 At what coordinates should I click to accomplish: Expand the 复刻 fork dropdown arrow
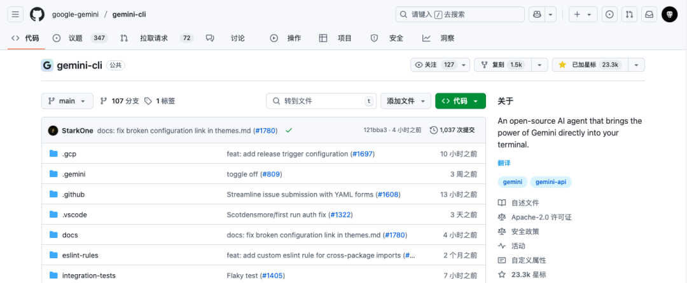pos(540,65)
